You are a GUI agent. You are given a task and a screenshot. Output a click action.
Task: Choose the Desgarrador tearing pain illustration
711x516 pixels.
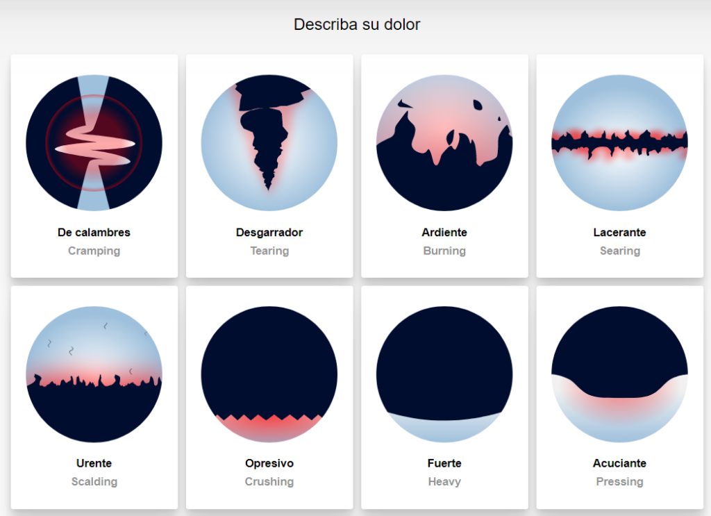[269, 143]
